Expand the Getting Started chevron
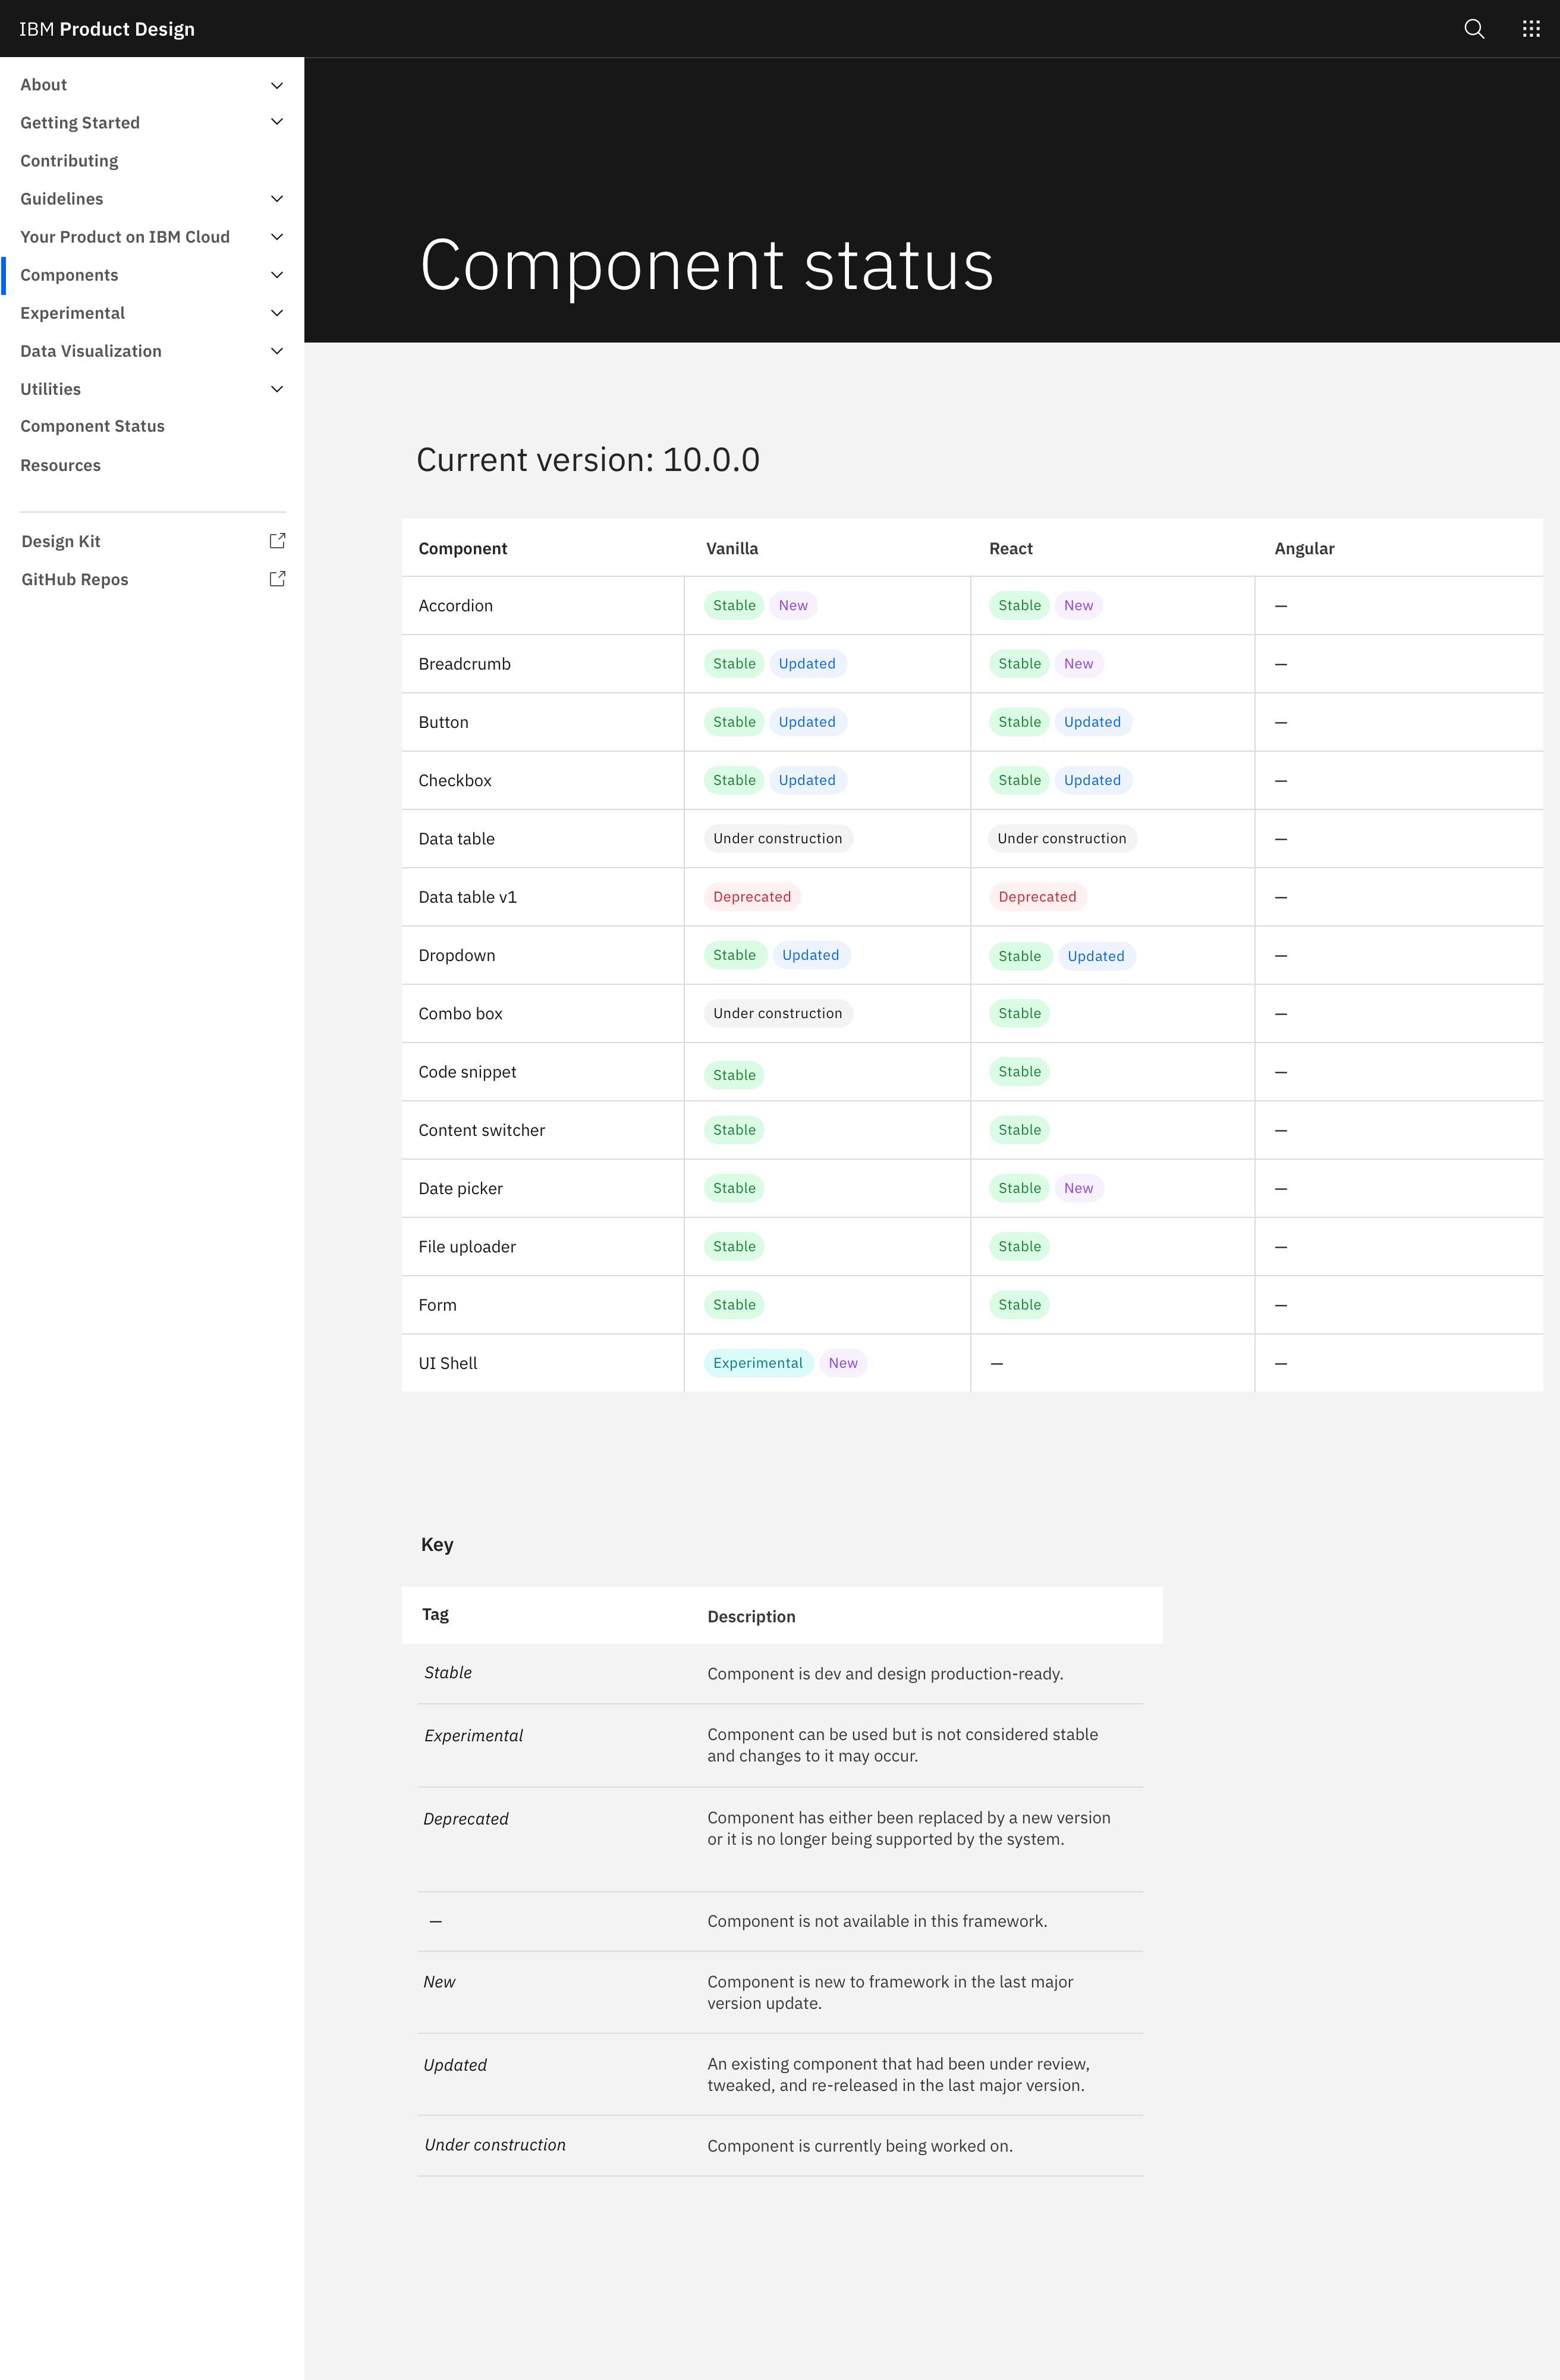Screen dimensions: 1560x2380 (276, 121)
